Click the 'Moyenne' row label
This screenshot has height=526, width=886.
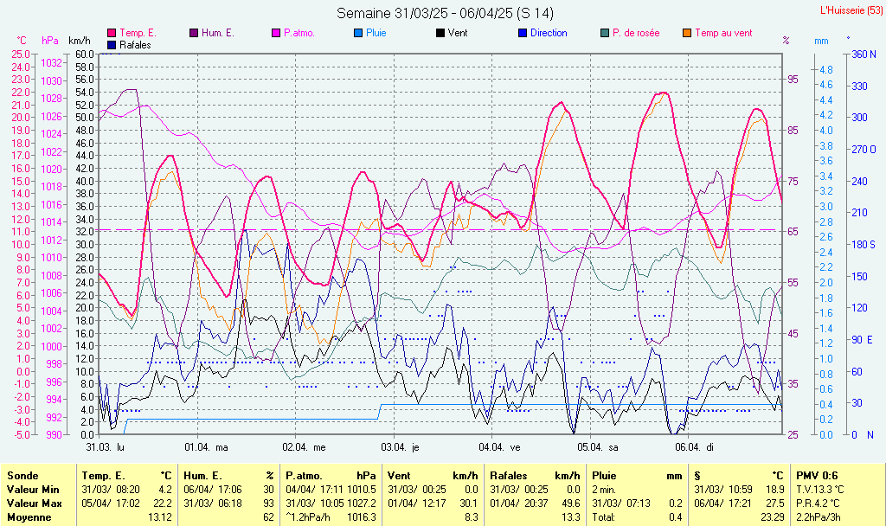pos(29,517)
